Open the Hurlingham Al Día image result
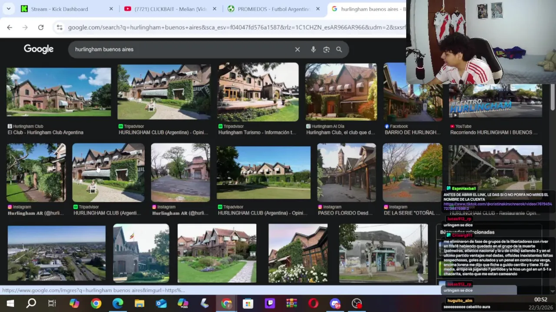This screenshot has width=556, height=312. [x=341, y=92]
